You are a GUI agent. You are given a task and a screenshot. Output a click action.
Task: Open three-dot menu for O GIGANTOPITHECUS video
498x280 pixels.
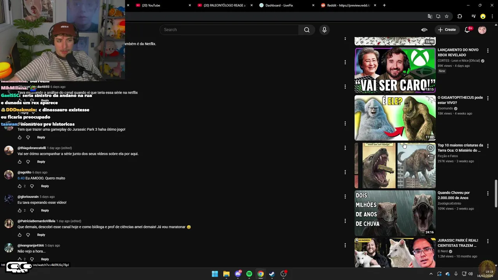[x=488, y=98]
